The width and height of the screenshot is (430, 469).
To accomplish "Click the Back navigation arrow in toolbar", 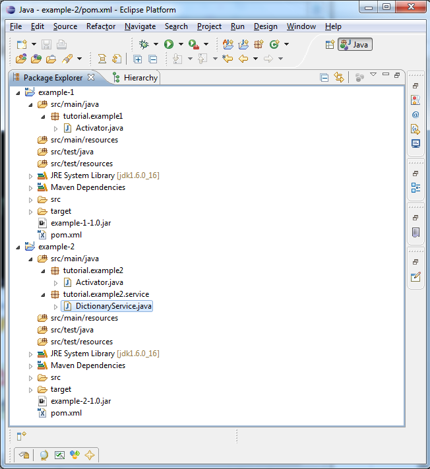I will pos(243,59).
